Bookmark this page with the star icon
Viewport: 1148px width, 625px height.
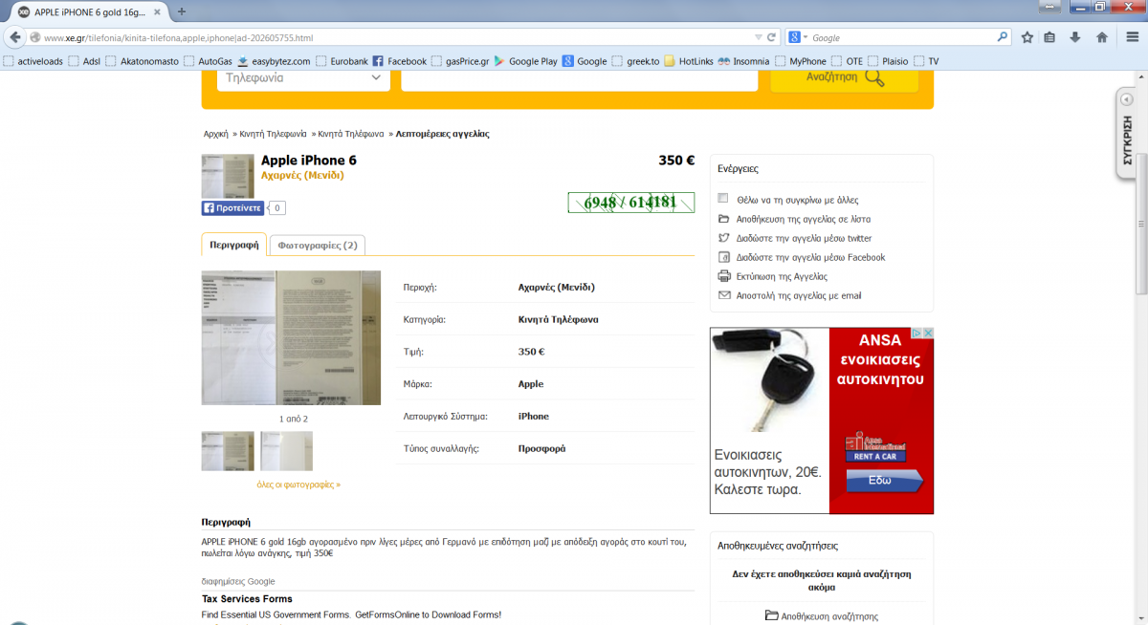click(x=1027, y=37)
